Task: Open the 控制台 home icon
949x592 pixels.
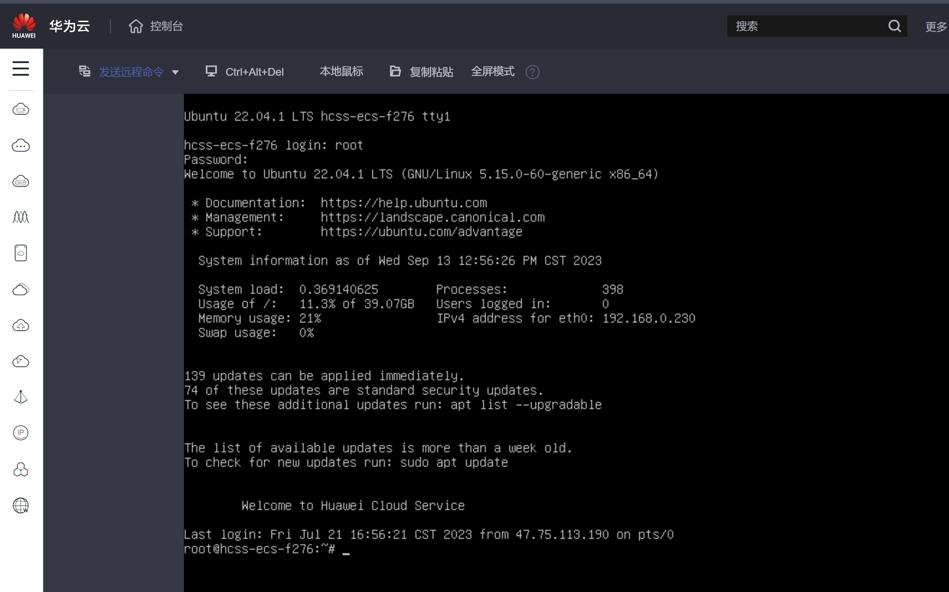Action: pyautogui.click(x=136, y=26)
